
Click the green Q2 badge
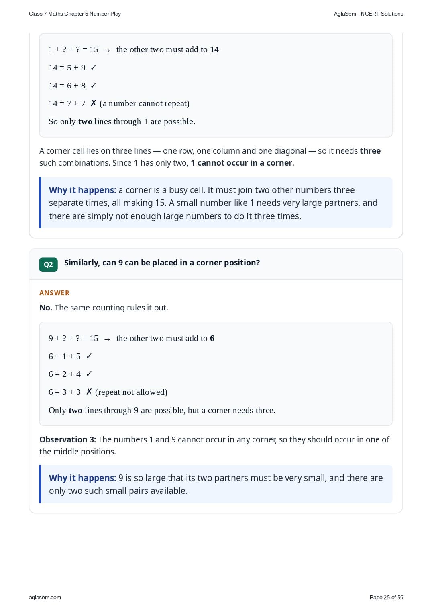coord(48,265)
